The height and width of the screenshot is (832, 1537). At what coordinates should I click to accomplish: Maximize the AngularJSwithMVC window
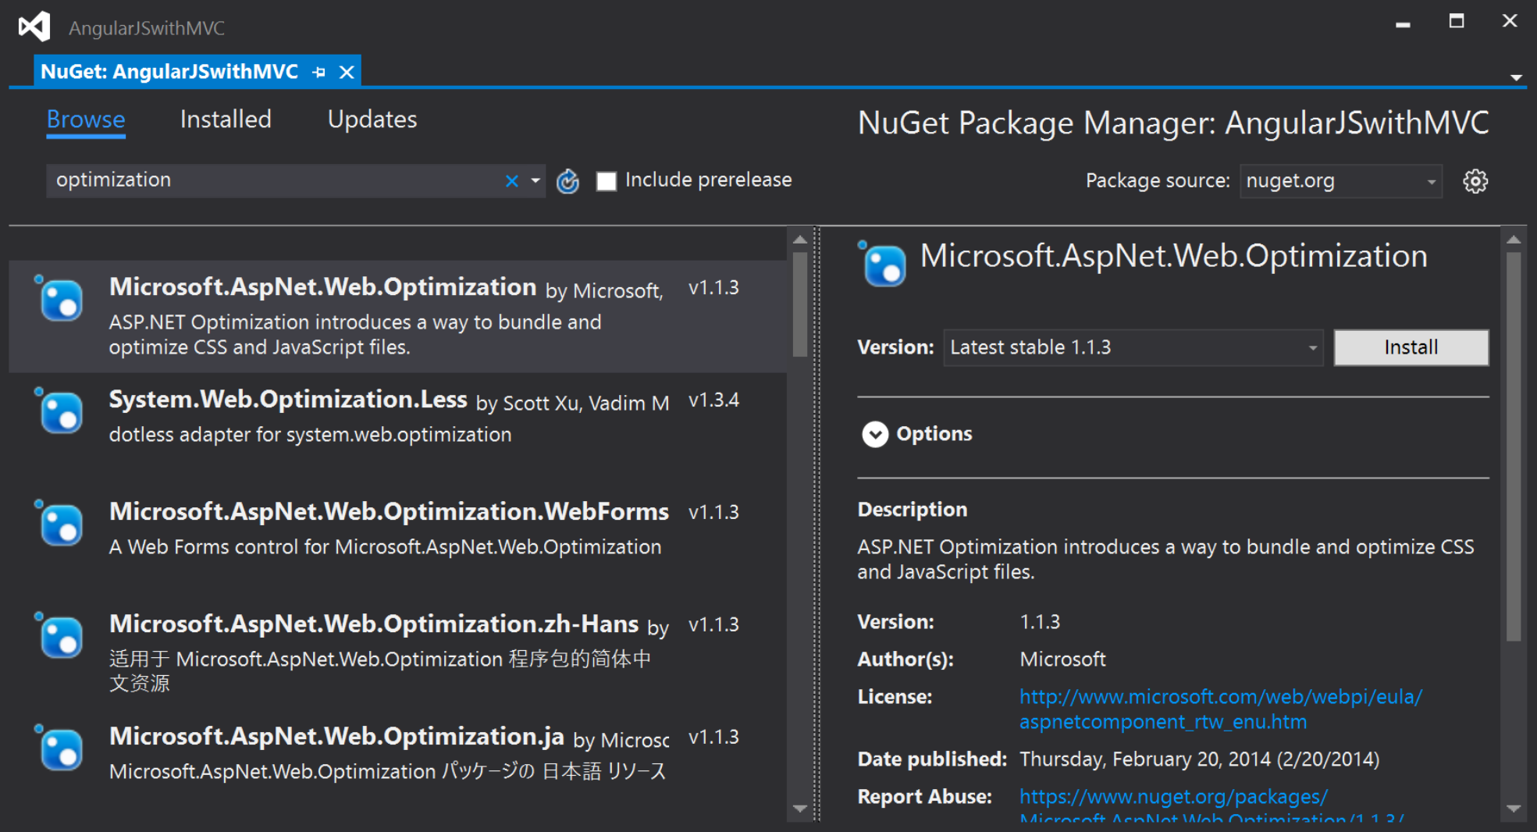click(1457, 21)
